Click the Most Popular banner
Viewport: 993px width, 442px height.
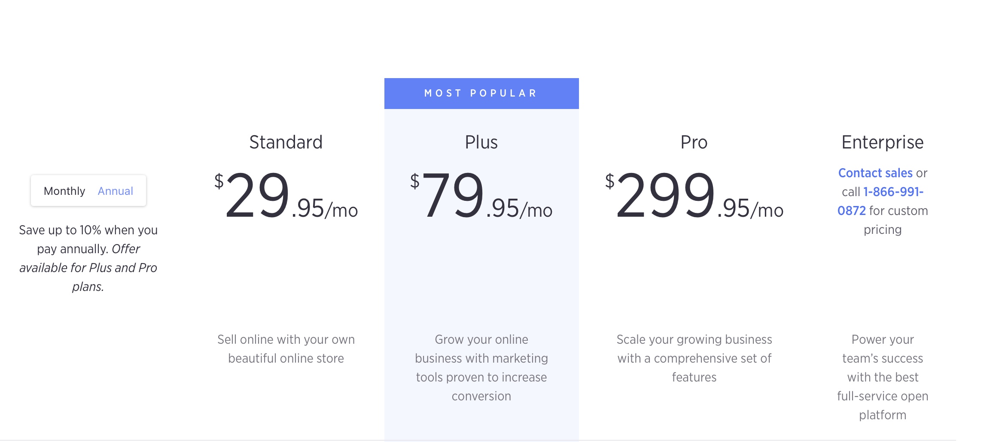point(481,94)
